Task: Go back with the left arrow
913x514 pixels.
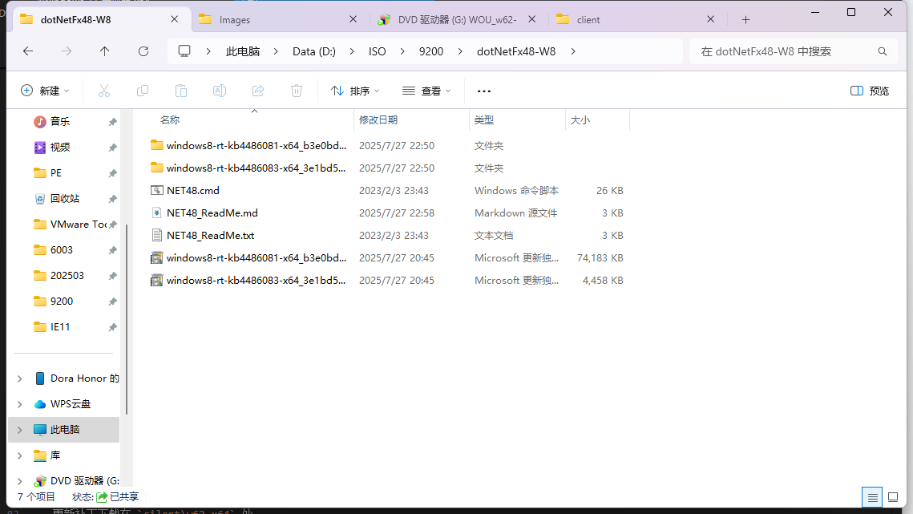Action: pos(28,51)
